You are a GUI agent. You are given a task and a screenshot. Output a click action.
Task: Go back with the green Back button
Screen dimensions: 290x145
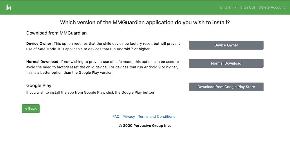[x=31, y=108]
